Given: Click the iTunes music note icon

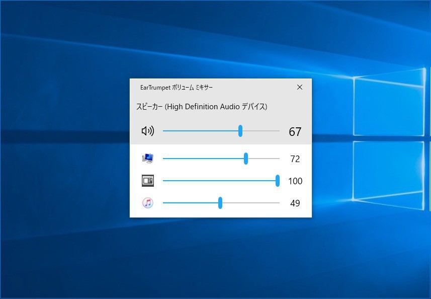Looking at the screenshot, I should point(148,203).
